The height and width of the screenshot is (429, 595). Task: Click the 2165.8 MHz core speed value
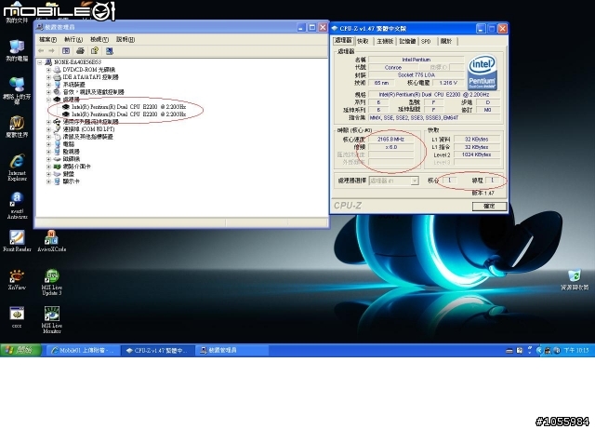click(390, 140)
